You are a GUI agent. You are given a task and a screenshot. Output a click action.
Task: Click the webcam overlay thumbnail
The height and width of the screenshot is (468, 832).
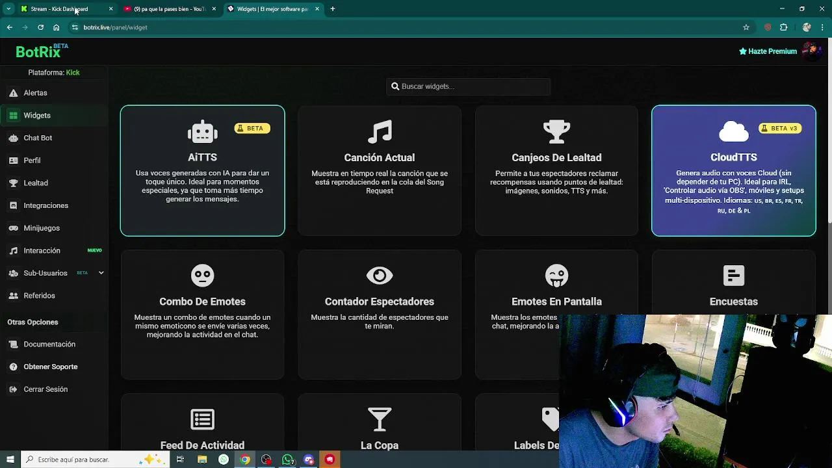[695, 382]
